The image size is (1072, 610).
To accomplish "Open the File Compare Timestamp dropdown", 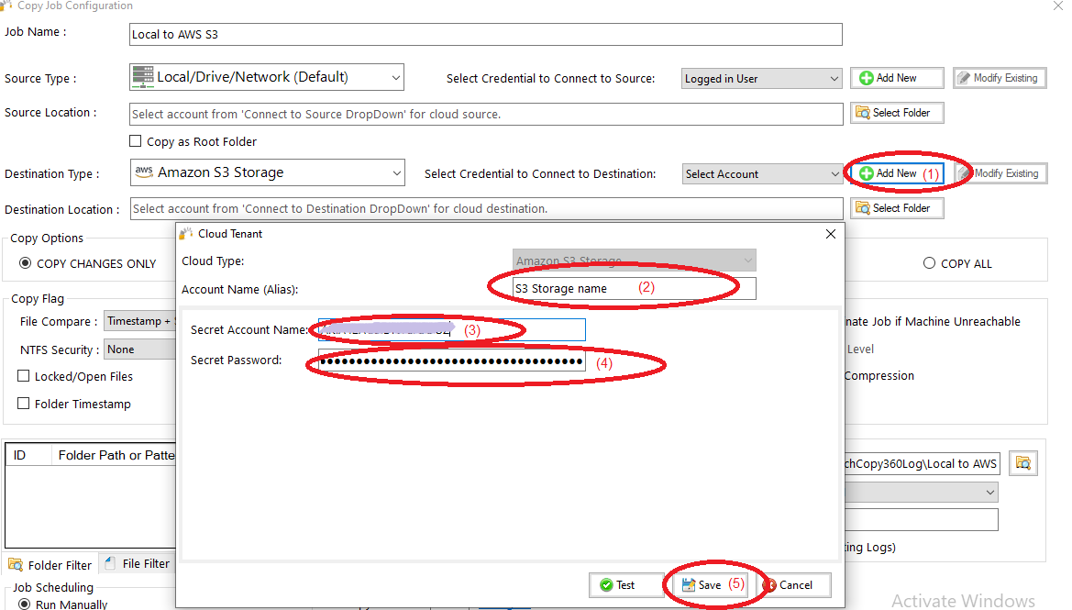I will pyautogui.click(x=139, y=321).
